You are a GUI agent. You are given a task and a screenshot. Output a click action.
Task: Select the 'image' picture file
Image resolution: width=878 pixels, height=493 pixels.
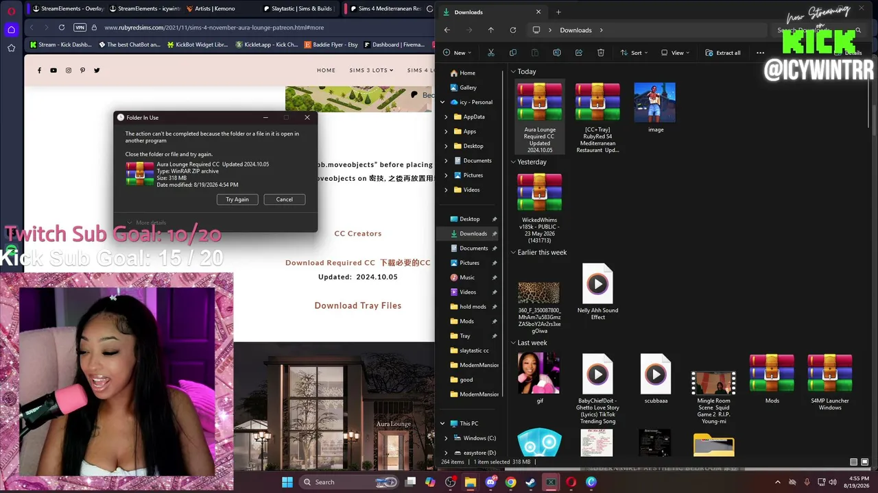coord(655,108)
